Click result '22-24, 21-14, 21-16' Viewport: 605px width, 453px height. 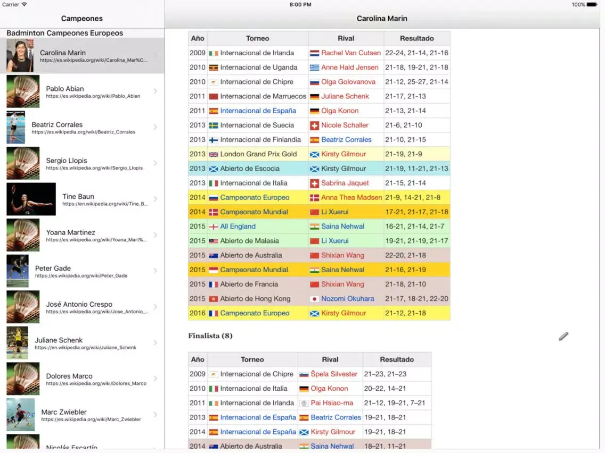click(x=416, y=53)
